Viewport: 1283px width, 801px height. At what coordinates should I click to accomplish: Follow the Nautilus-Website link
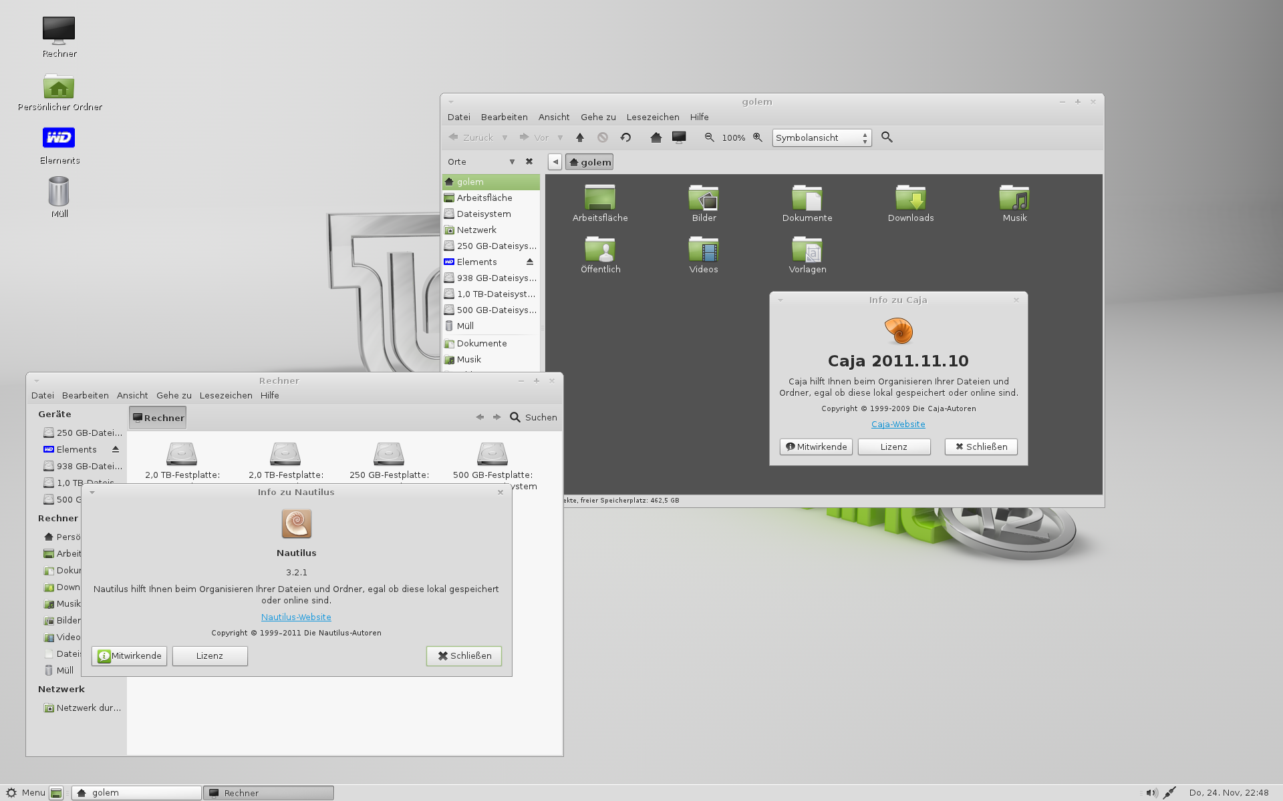click(x=296, y=617)
